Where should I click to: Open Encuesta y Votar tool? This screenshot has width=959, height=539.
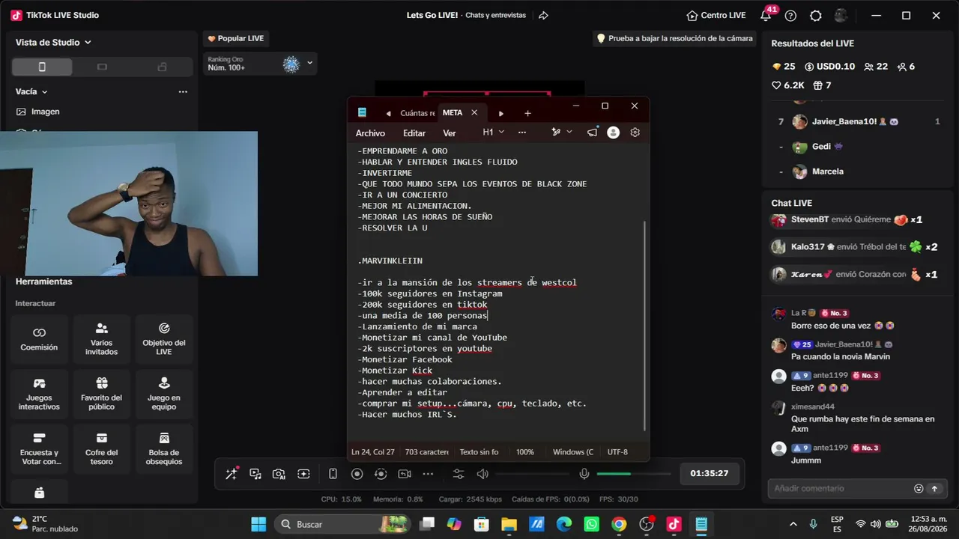pos(39,448)
